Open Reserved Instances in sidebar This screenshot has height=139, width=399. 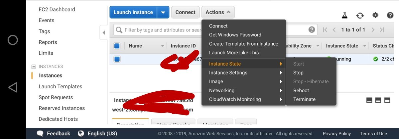pos(62,108)
